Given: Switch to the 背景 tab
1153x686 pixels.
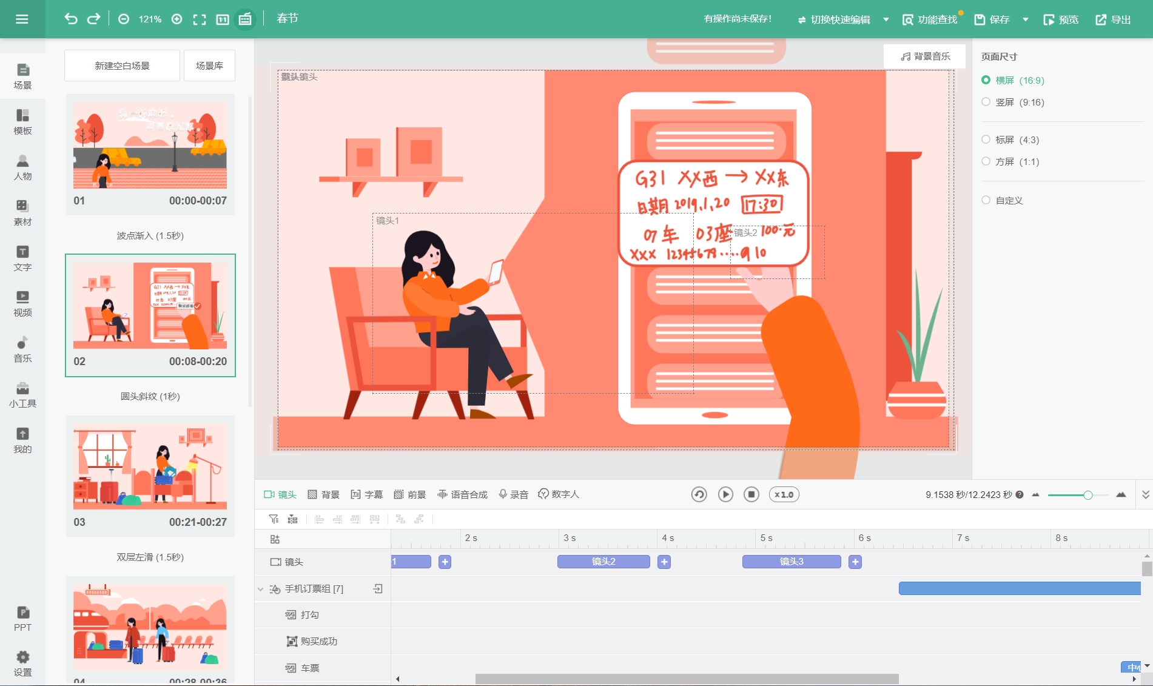Looking at the screenshot, I should 323,494.
